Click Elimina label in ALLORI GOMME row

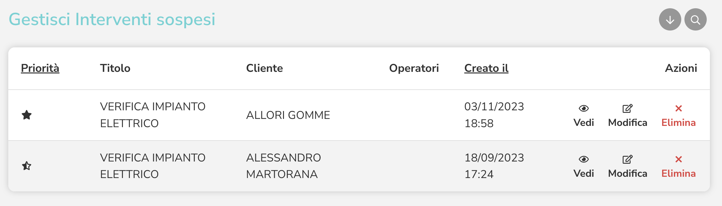point(678,123)
